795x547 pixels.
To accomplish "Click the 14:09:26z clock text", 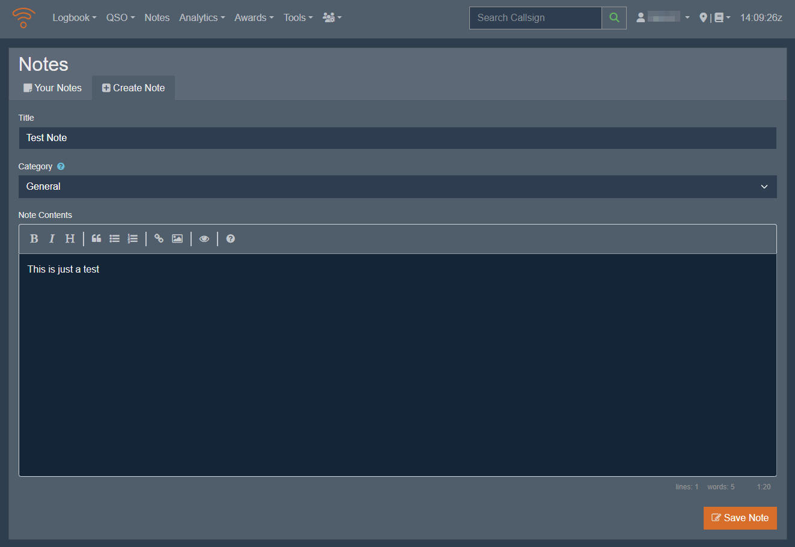I will (x=761, y=18).
